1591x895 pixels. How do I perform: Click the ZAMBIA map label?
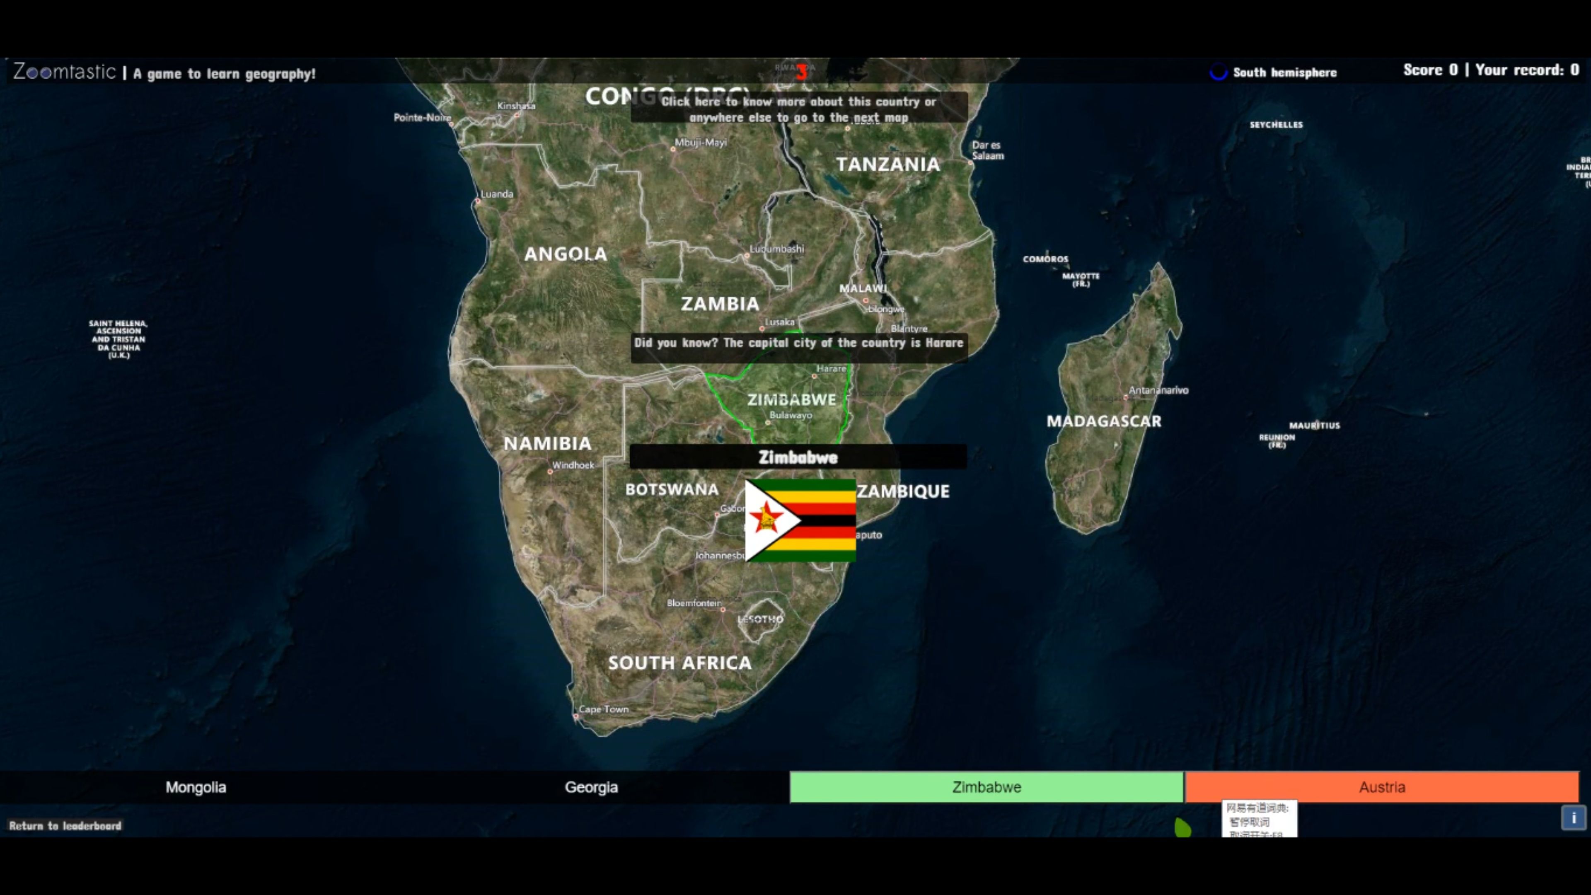tap(720, 304)
